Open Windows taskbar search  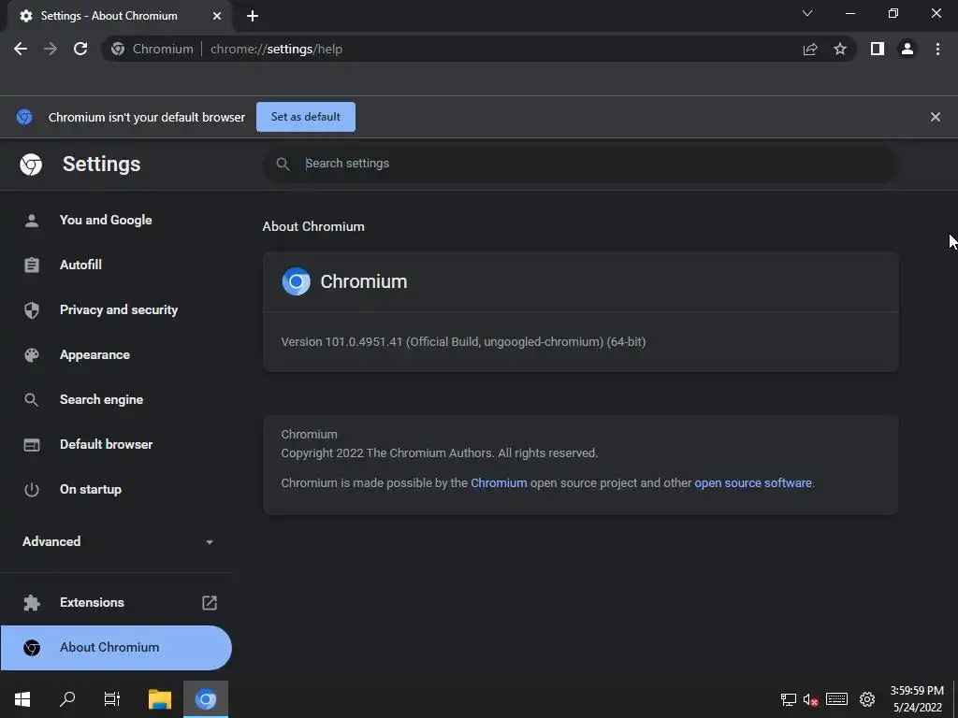(67, 699)
